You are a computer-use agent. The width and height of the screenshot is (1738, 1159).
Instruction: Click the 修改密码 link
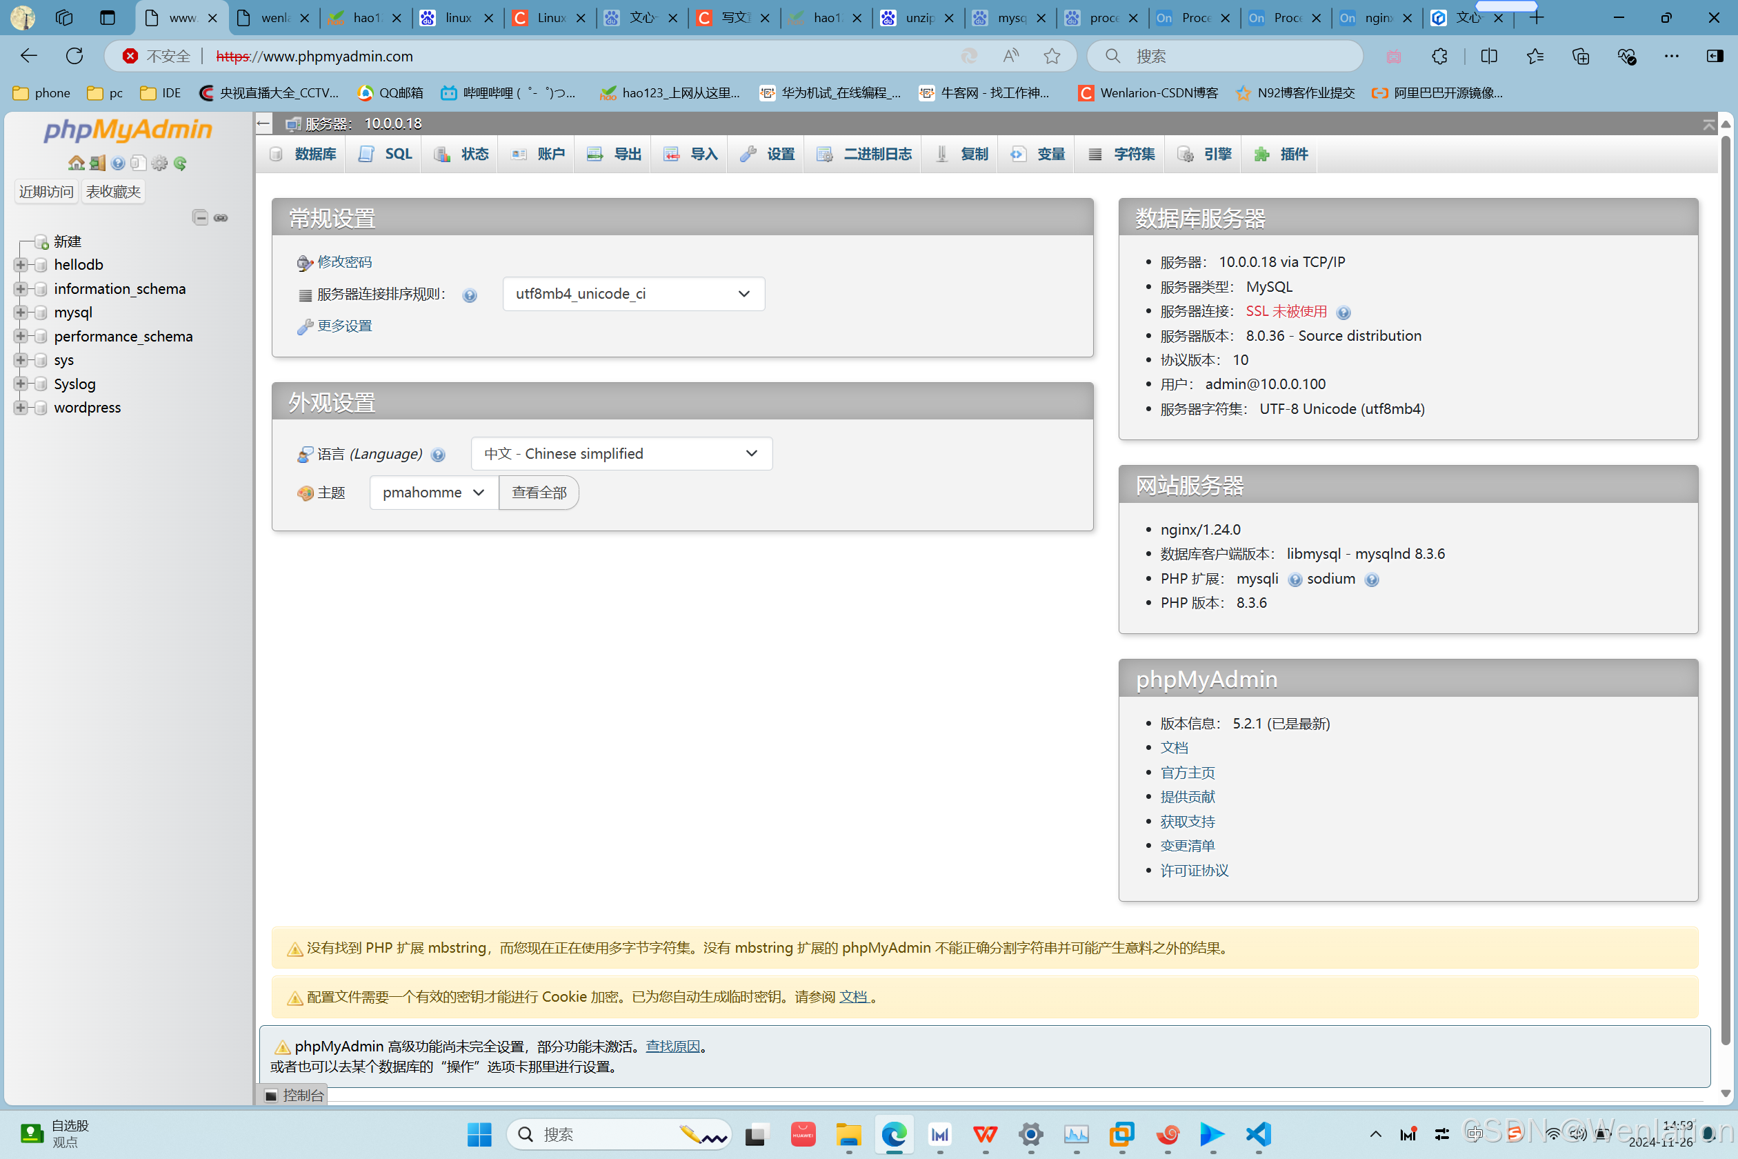[x=344, y=261]
